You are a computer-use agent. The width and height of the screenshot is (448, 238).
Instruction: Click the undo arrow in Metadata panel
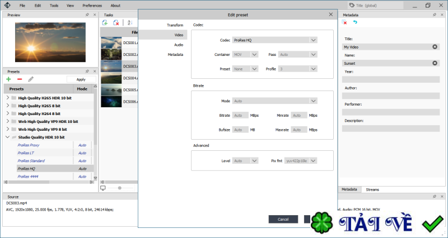pyautogui.click(x=355, y=23)
